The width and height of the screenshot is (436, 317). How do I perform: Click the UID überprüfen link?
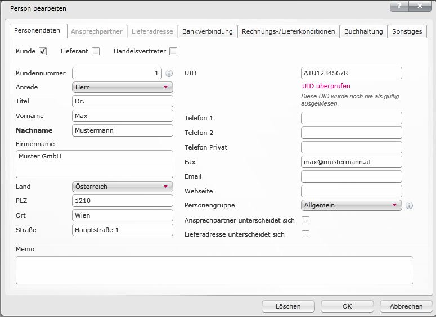326,86
